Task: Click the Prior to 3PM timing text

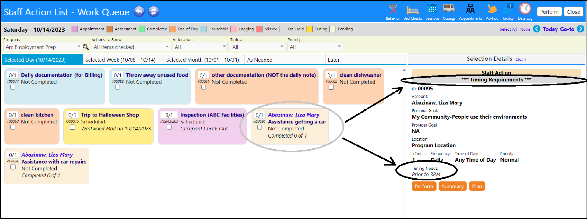Action: point(426,175)
